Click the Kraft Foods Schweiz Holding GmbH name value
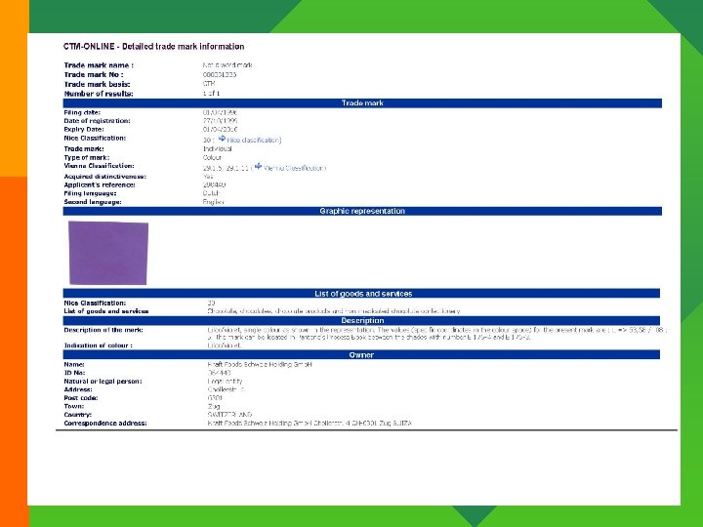 coord(260,364)
